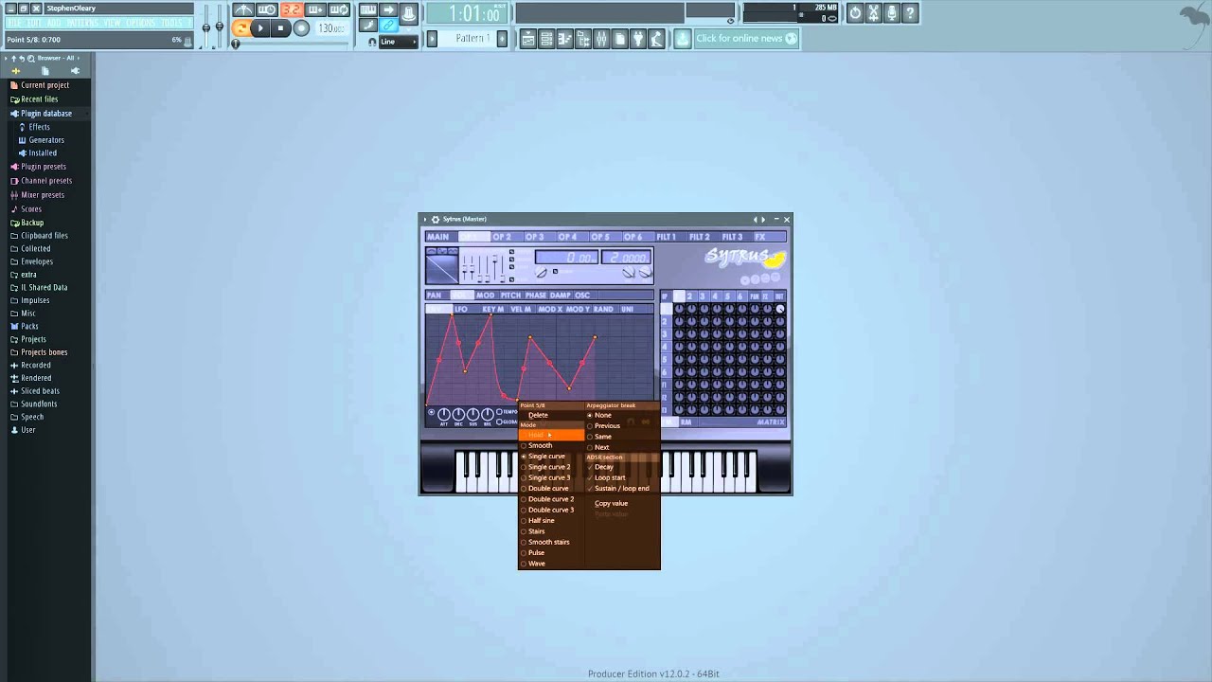Select Wave mode option

(x=551, y=564)
